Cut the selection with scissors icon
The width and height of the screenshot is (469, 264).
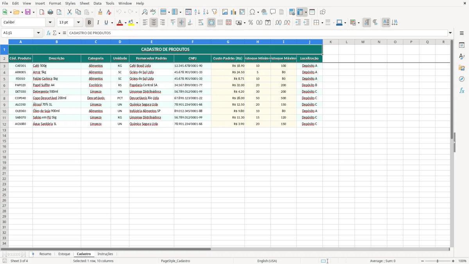[70, 12]
